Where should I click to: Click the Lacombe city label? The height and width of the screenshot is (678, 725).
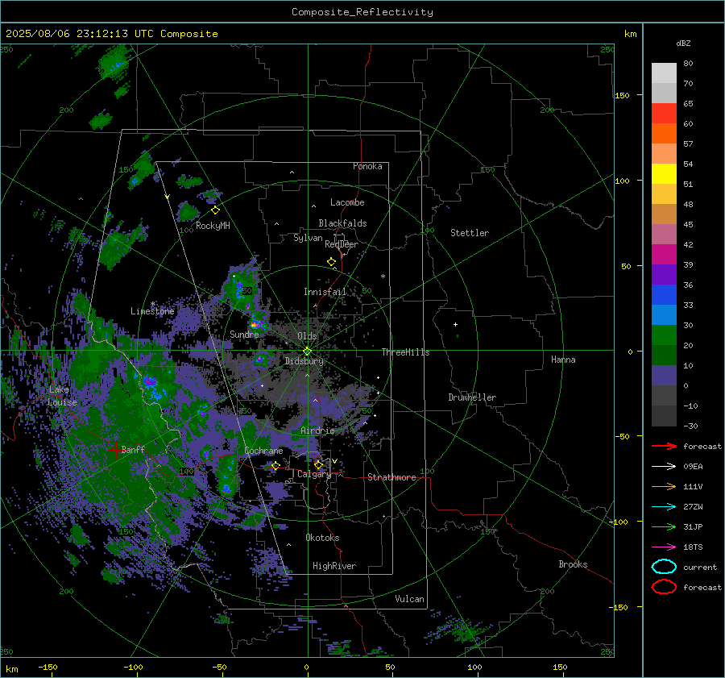click(x=347, y=202)
